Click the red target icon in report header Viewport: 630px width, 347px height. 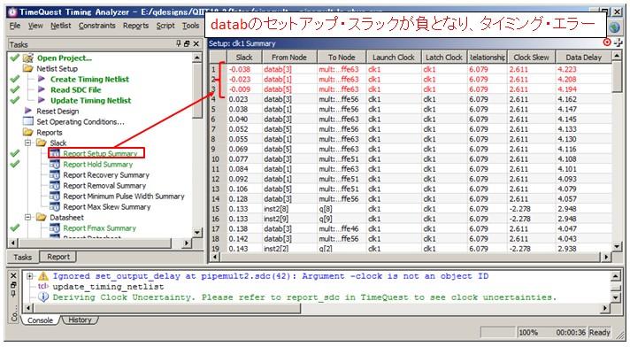[607, 42]
